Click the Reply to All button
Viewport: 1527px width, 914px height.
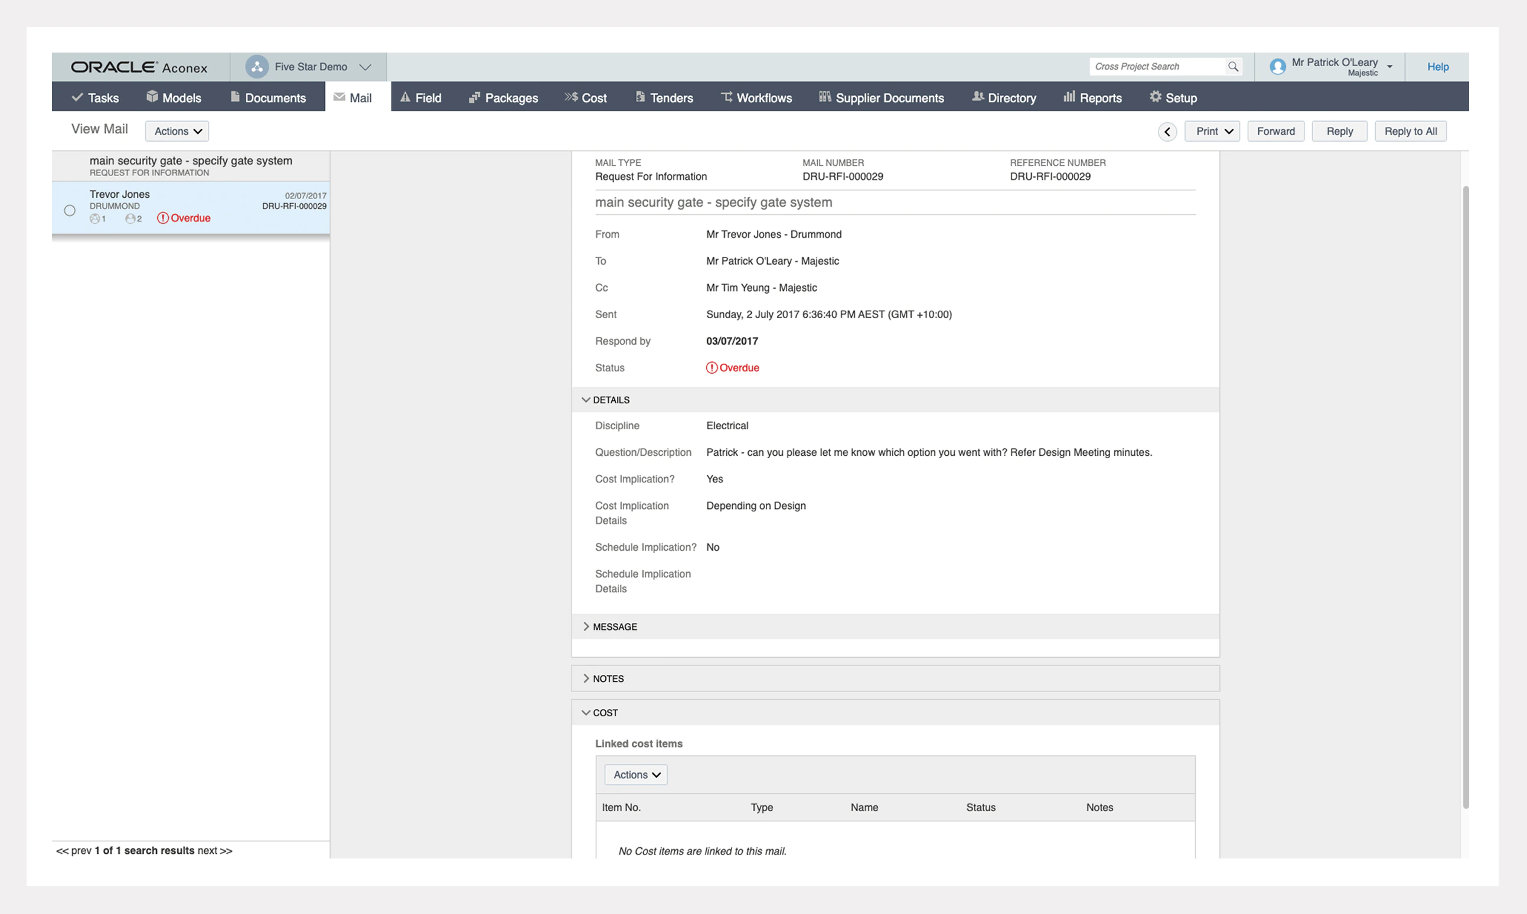pyautogui.click(x=1410, y=131)
